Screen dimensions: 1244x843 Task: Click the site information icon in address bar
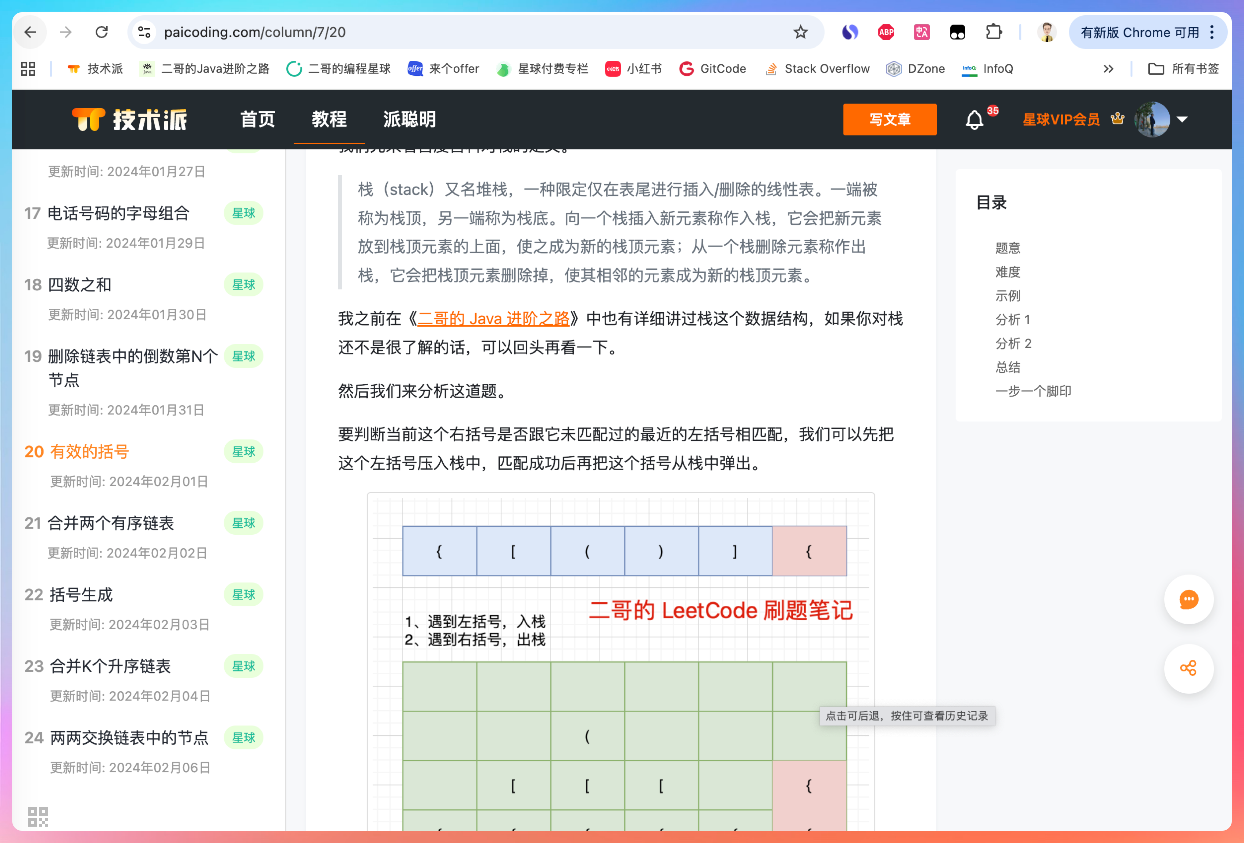pos(144,32)
